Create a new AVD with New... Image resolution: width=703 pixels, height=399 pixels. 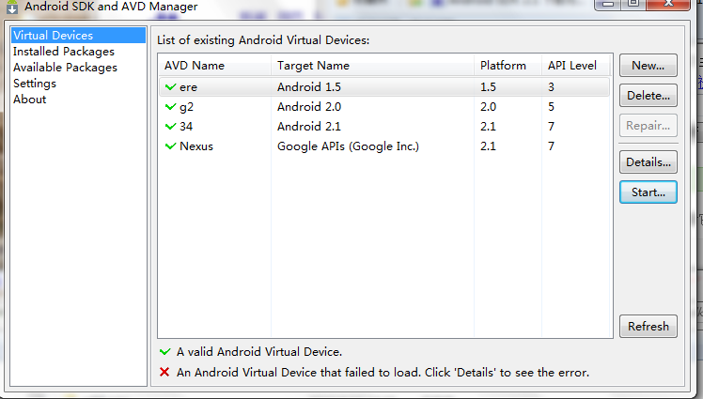click(648, 66)
